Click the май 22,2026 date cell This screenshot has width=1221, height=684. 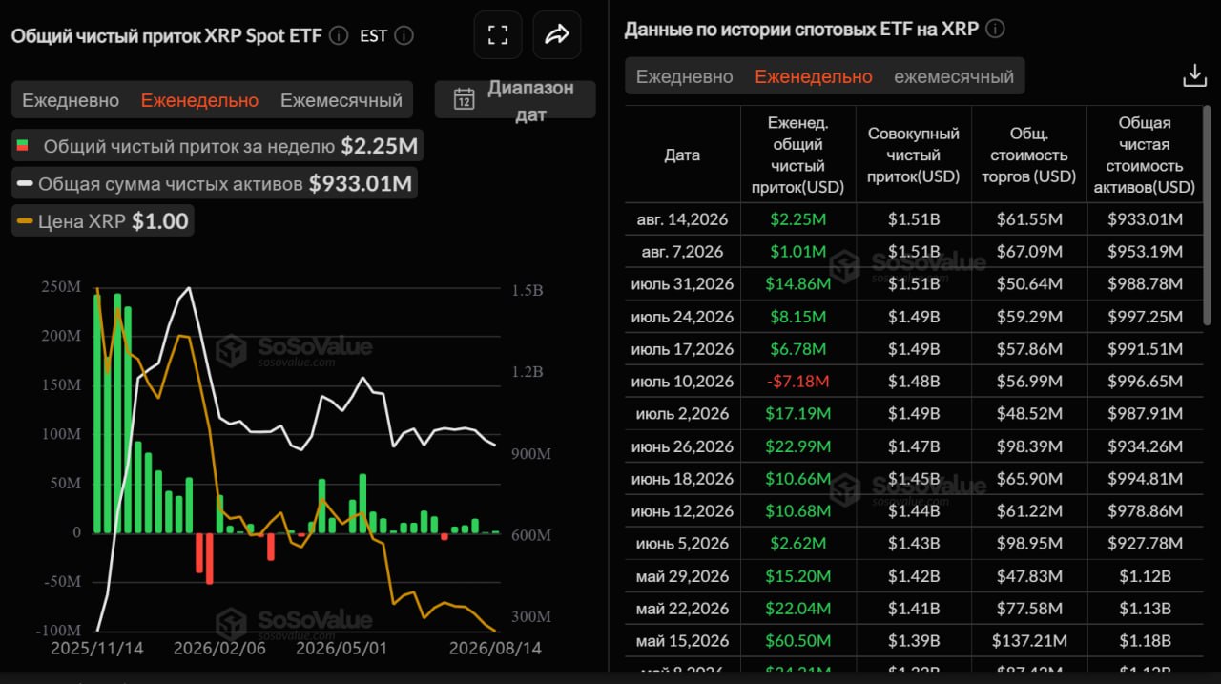point(682,609)
